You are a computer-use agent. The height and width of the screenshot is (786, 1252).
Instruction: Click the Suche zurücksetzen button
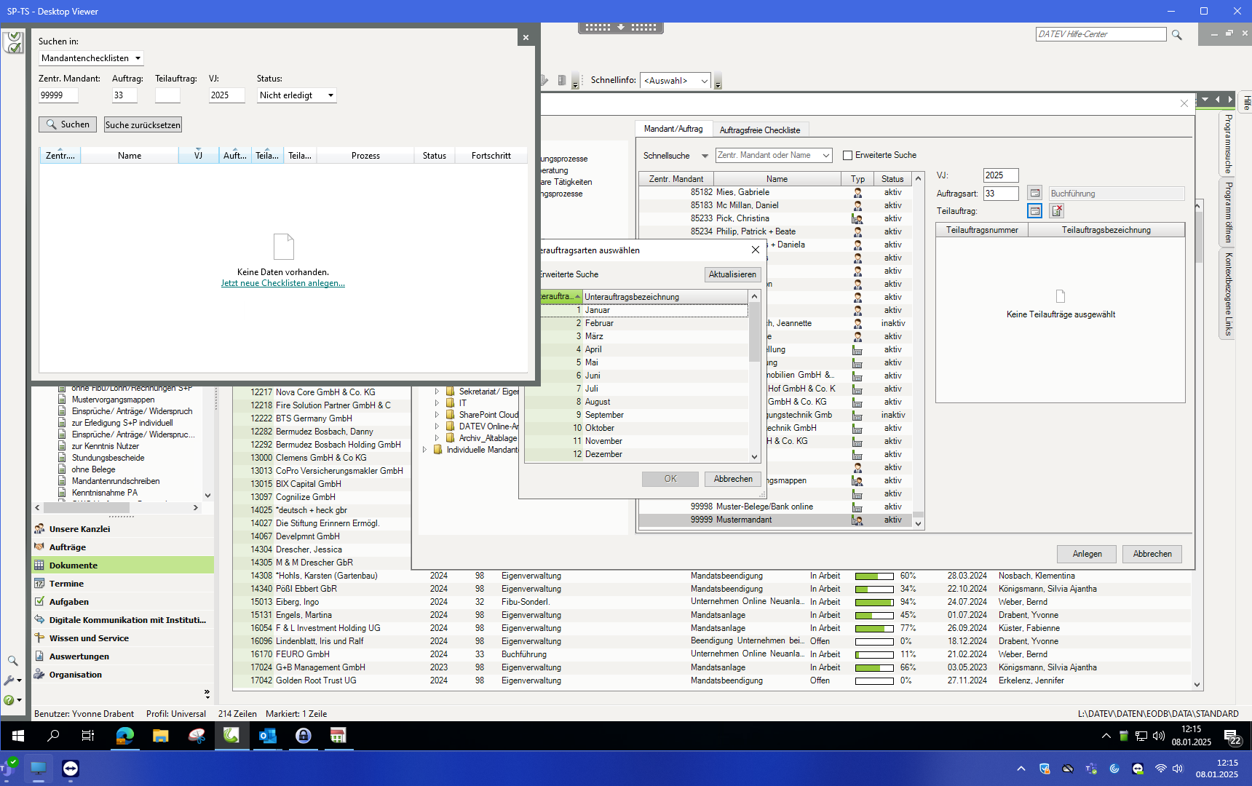[143, 124]
